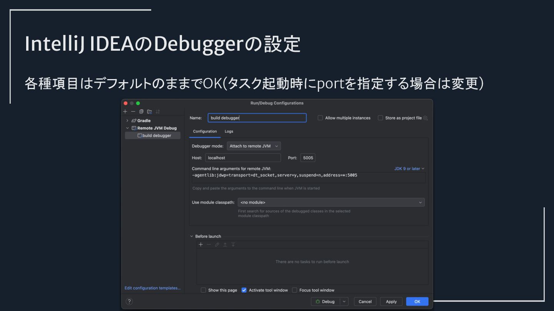Click the Apply button
This screenshot has width=554, height=311.
pos(391,302)
